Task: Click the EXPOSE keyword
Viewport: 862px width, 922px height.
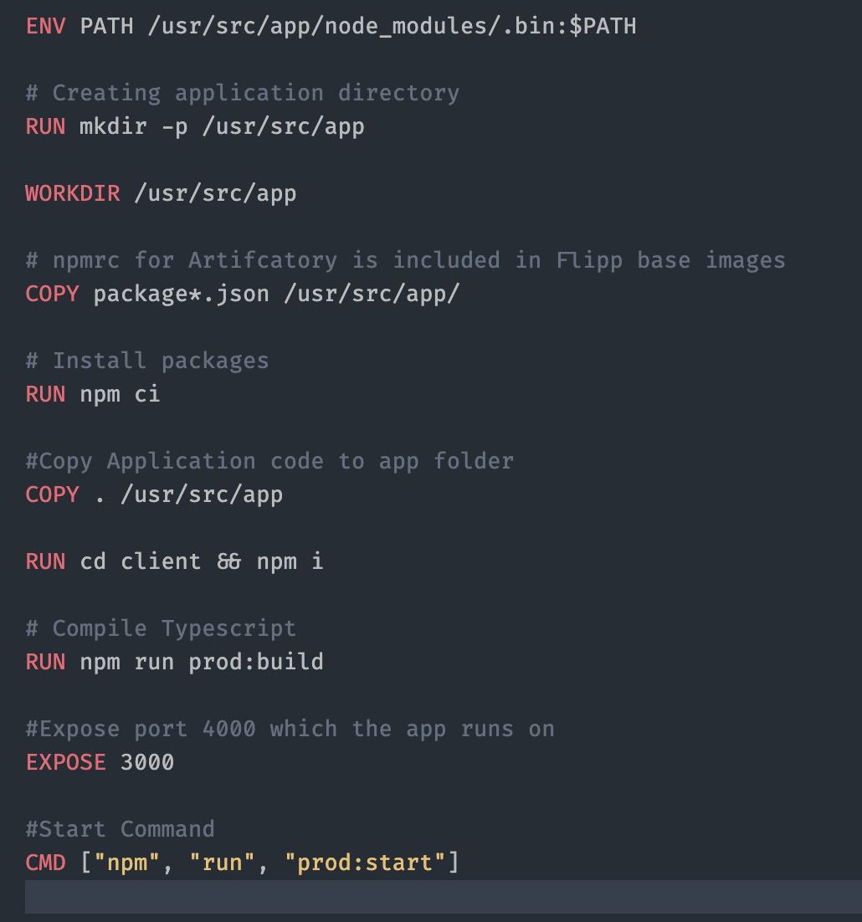Action: coord(65,762)
